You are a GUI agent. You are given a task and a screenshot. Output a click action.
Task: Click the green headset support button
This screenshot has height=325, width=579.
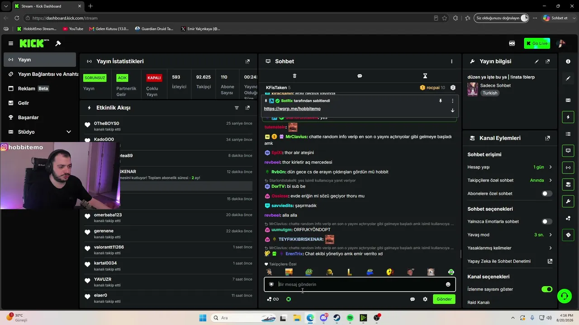tap(564, 296)
